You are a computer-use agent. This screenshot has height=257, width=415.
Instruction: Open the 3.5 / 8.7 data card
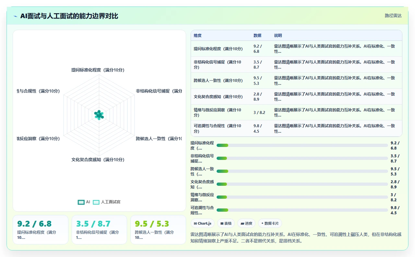[99, 229]
